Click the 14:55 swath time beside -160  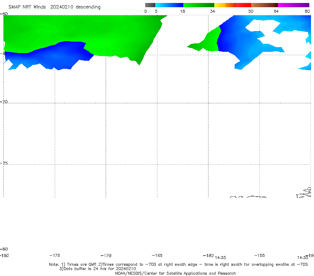coord(220,258)
